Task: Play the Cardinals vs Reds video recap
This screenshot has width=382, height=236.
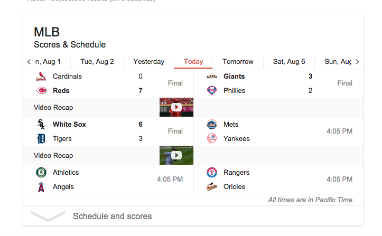Action: click(176, 107)
